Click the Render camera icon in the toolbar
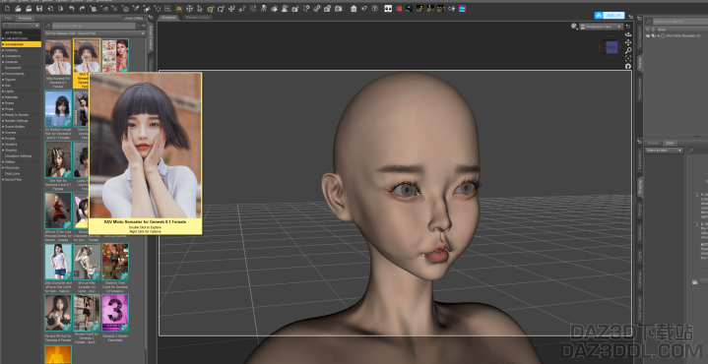708x364 pixels. coord(339,9)
